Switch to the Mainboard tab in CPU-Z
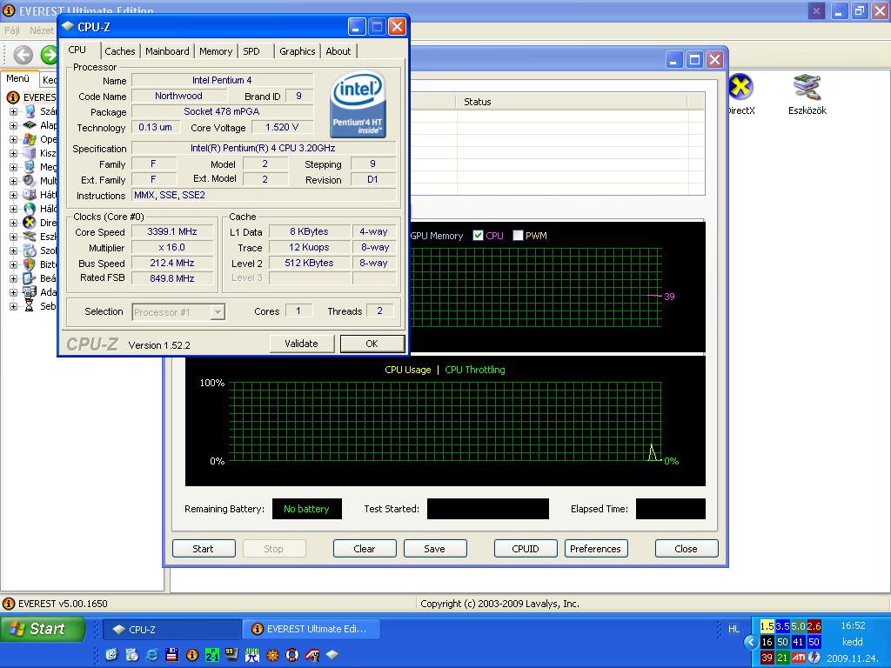Image resolution: width=891 pixels, height=668 pixels. pos(167,51)
